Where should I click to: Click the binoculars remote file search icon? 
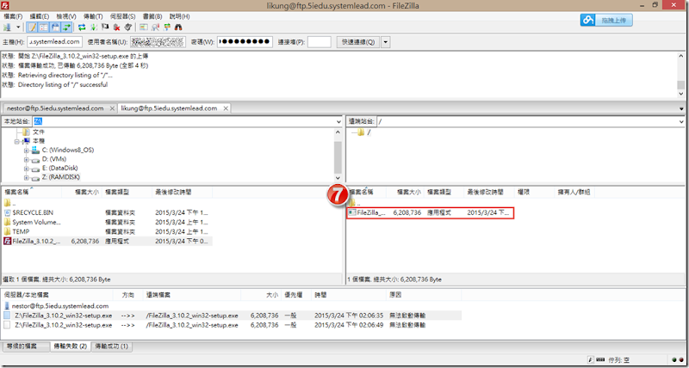[178, 28]
